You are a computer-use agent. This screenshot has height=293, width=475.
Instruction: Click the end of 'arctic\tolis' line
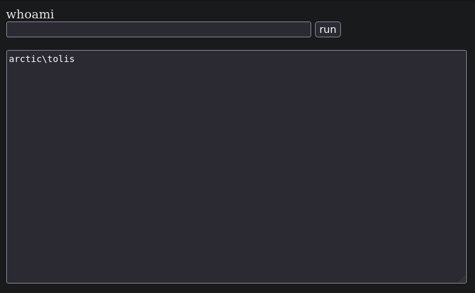pyautogui.click(x=75, y=59)
